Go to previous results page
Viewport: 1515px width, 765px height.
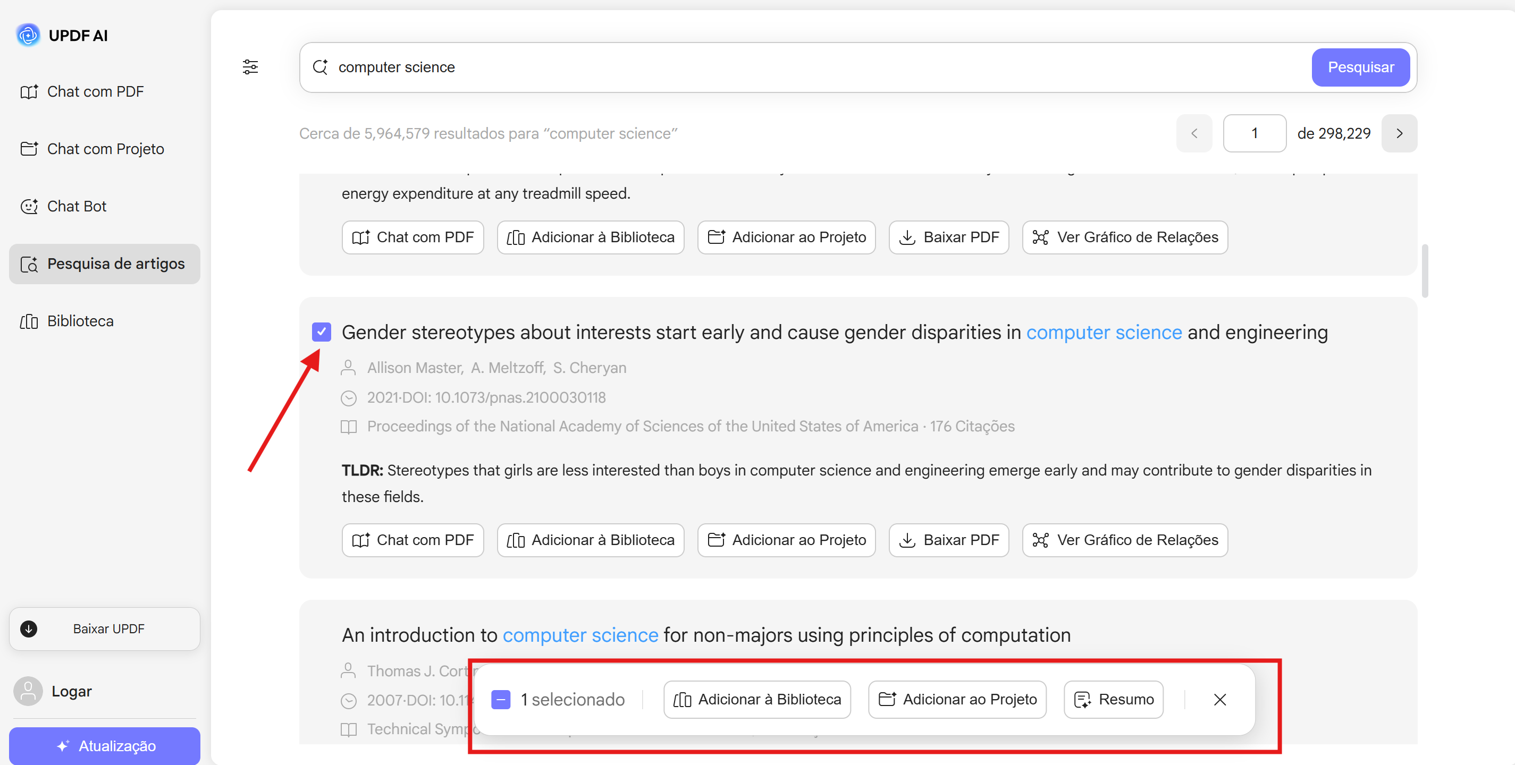coord(1194,133)
